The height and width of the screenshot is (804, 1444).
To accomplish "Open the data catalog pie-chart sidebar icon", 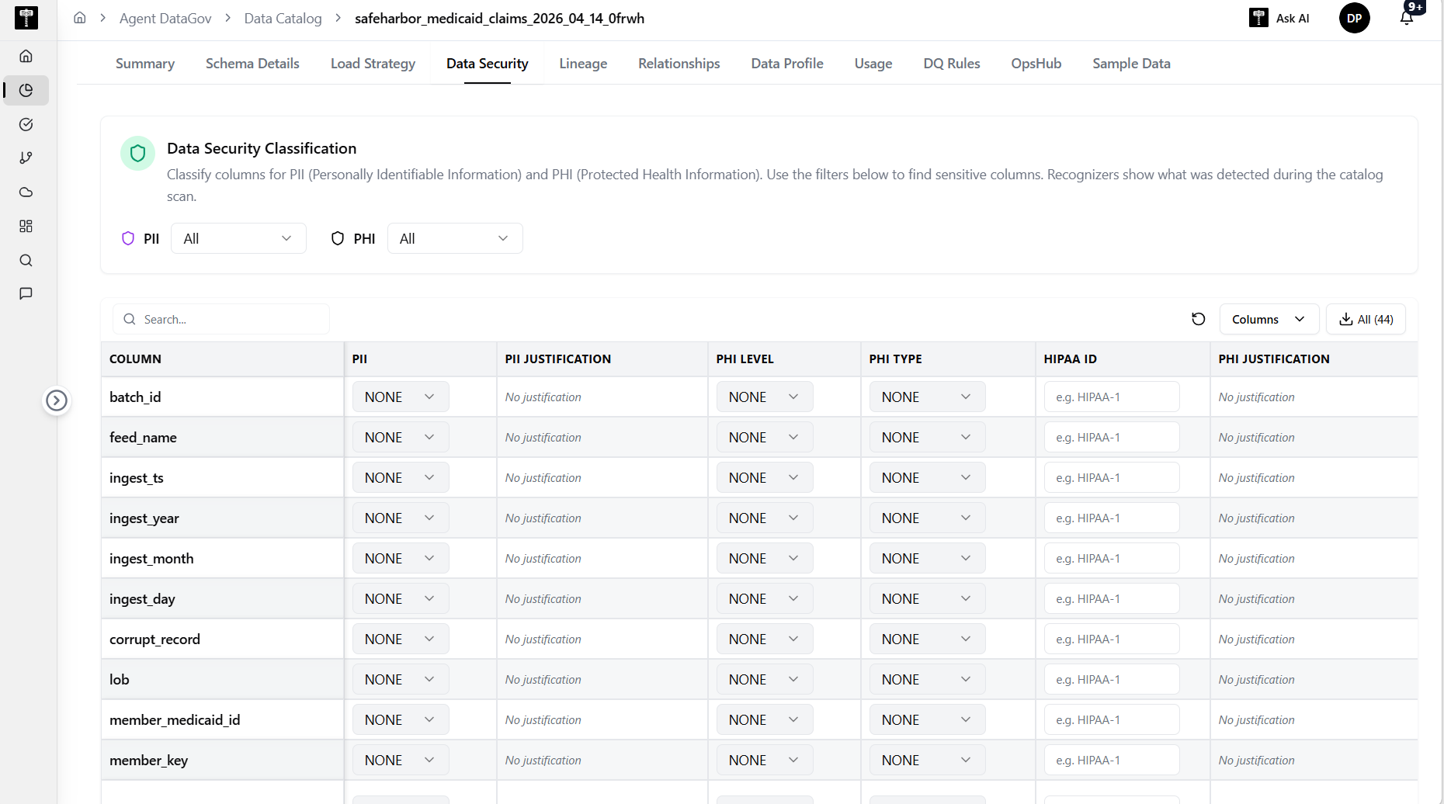I will pyautogui.click(x=26, y=90).
